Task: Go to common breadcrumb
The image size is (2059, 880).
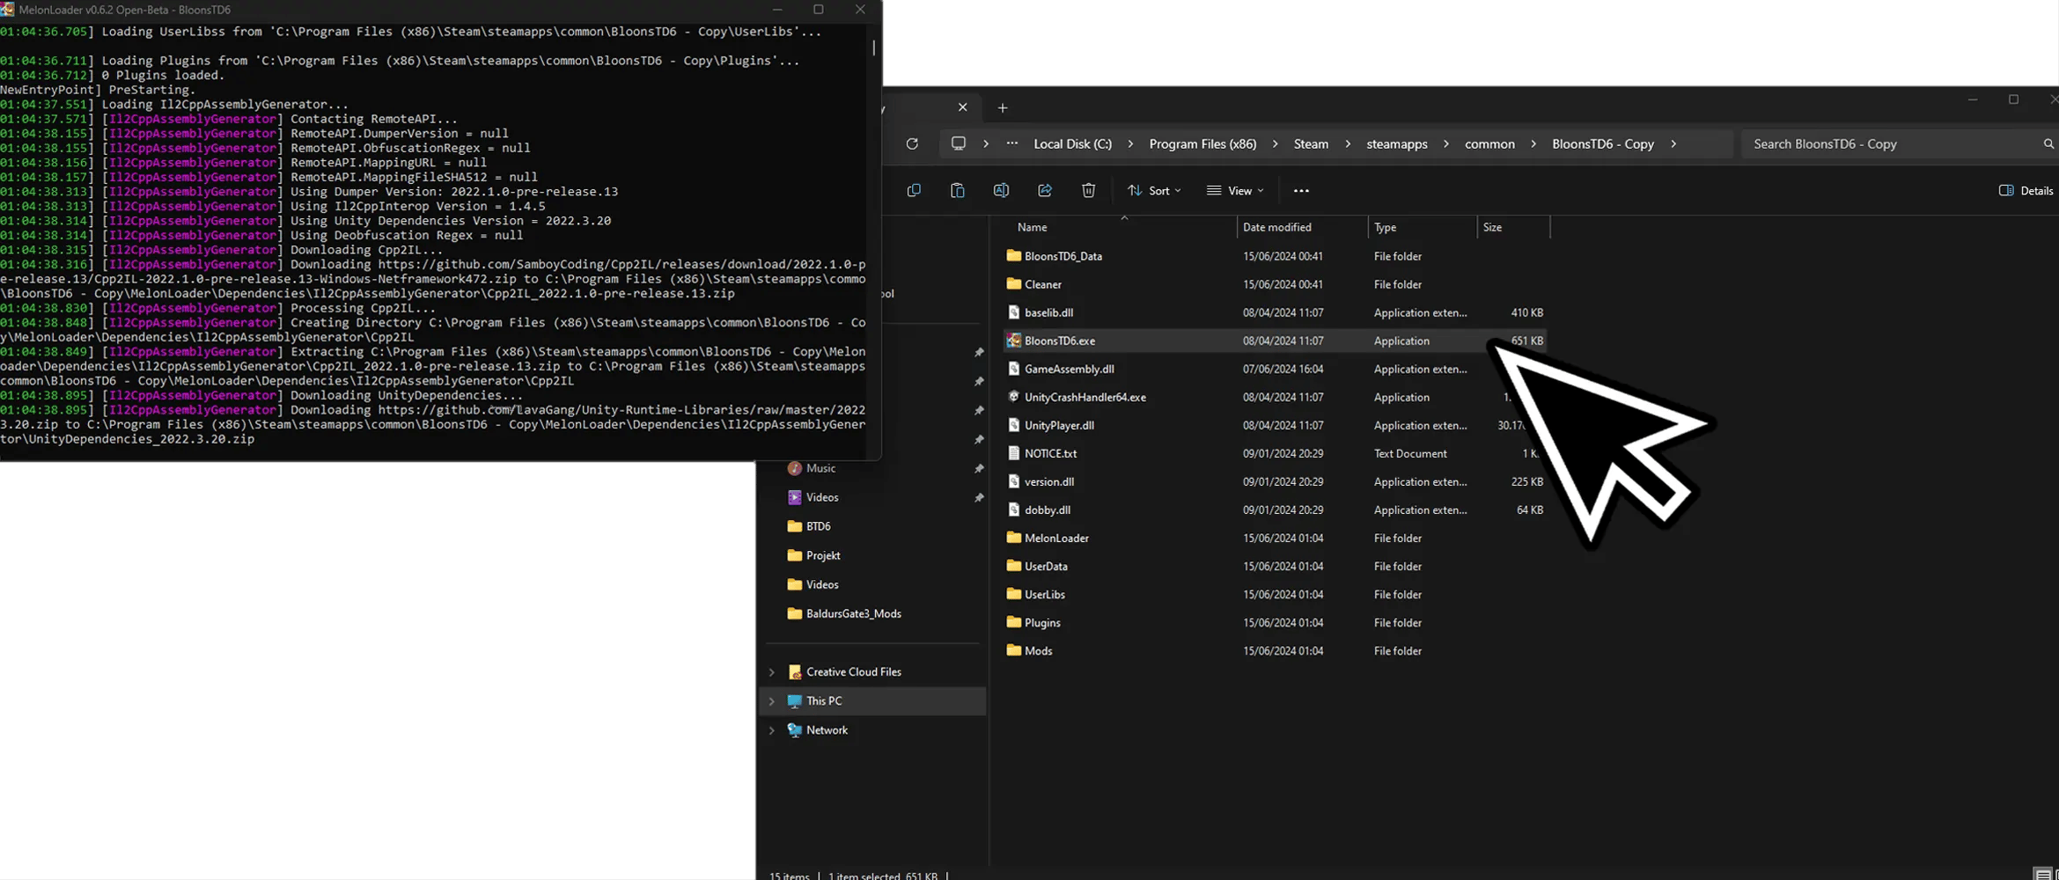Action: point(1489,143)
